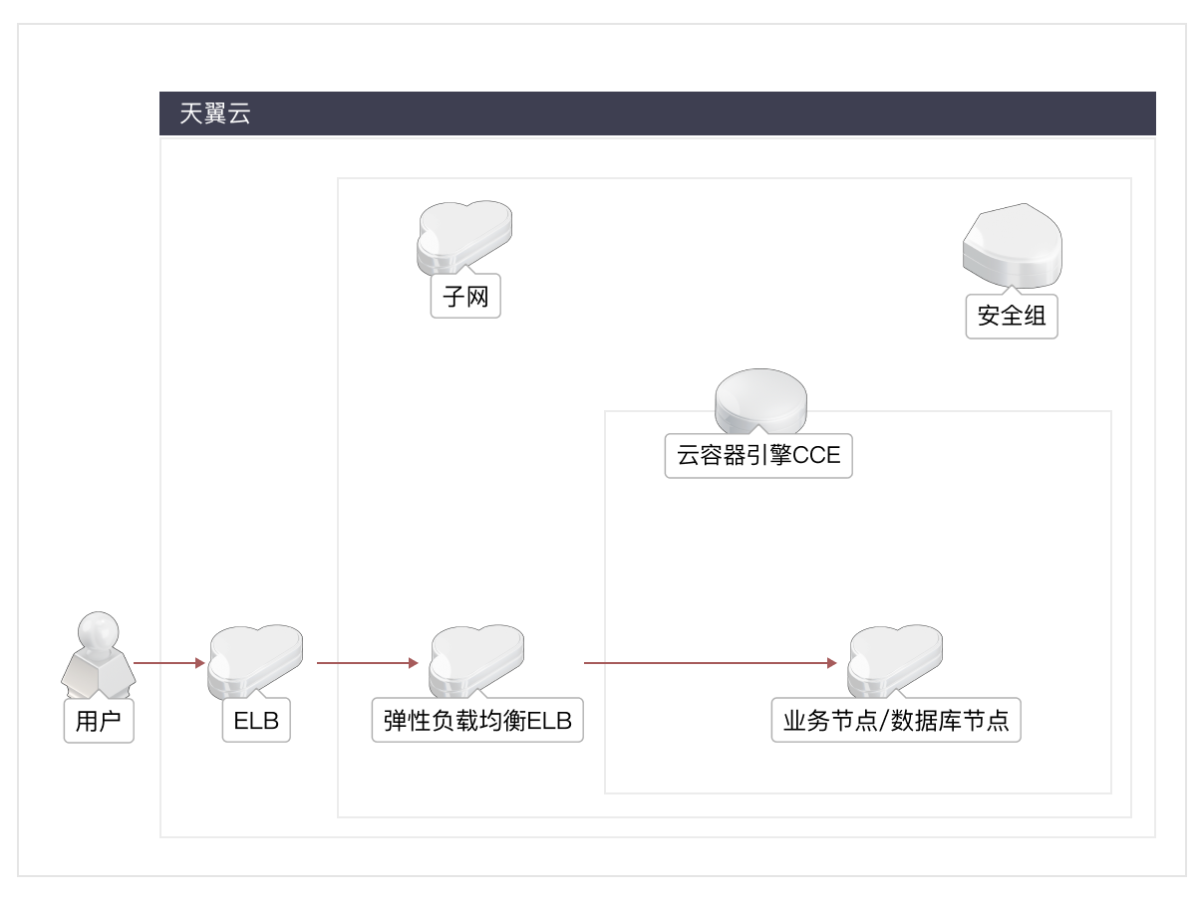Click the cloud icon above 业务节点/数据库节点
Image resolution: width=1196 pixels, height=902 pixels.
[x=896, y=663]
